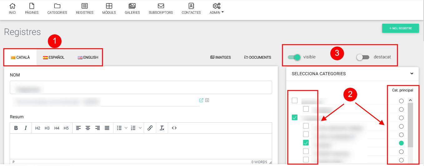Open the Galeries section icon
Viewport: 424px width, 166px height.
pos(132,6)
